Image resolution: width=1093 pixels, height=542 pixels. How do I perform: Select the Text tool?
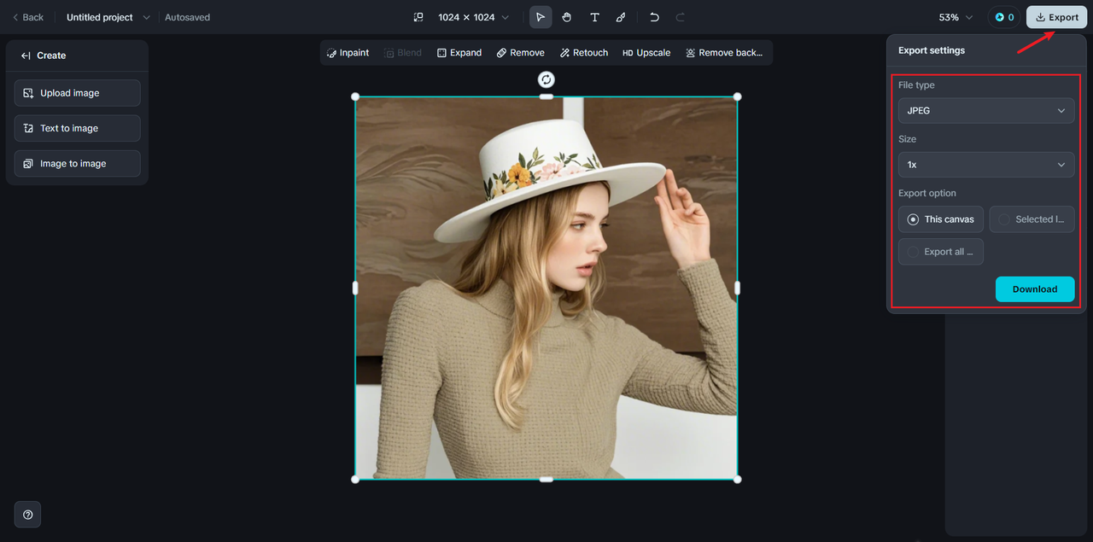(594, 17)
